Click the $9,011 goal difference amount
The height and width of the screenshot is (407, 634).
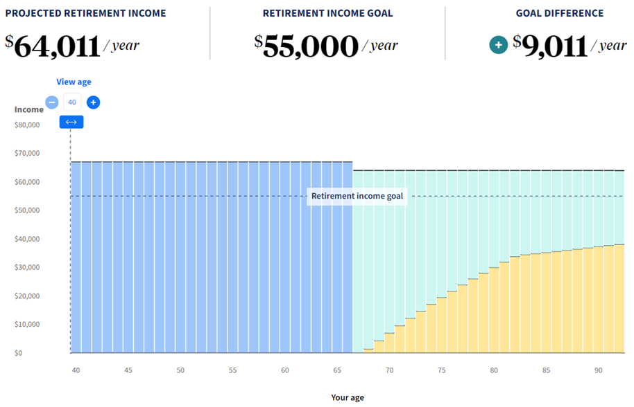point(551,45)
